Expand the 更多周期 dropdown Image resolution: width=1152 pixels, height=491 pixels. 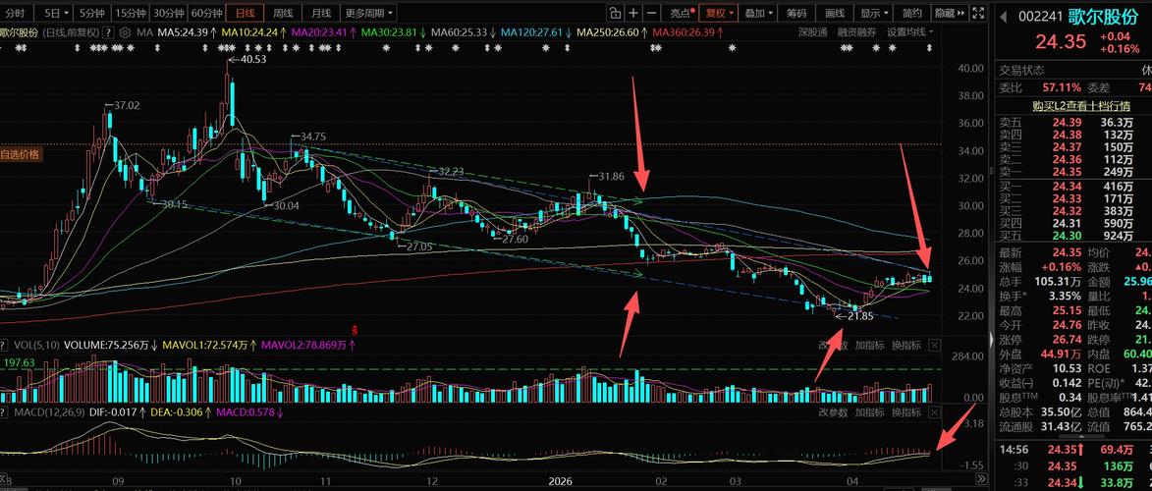click(368, 13)
